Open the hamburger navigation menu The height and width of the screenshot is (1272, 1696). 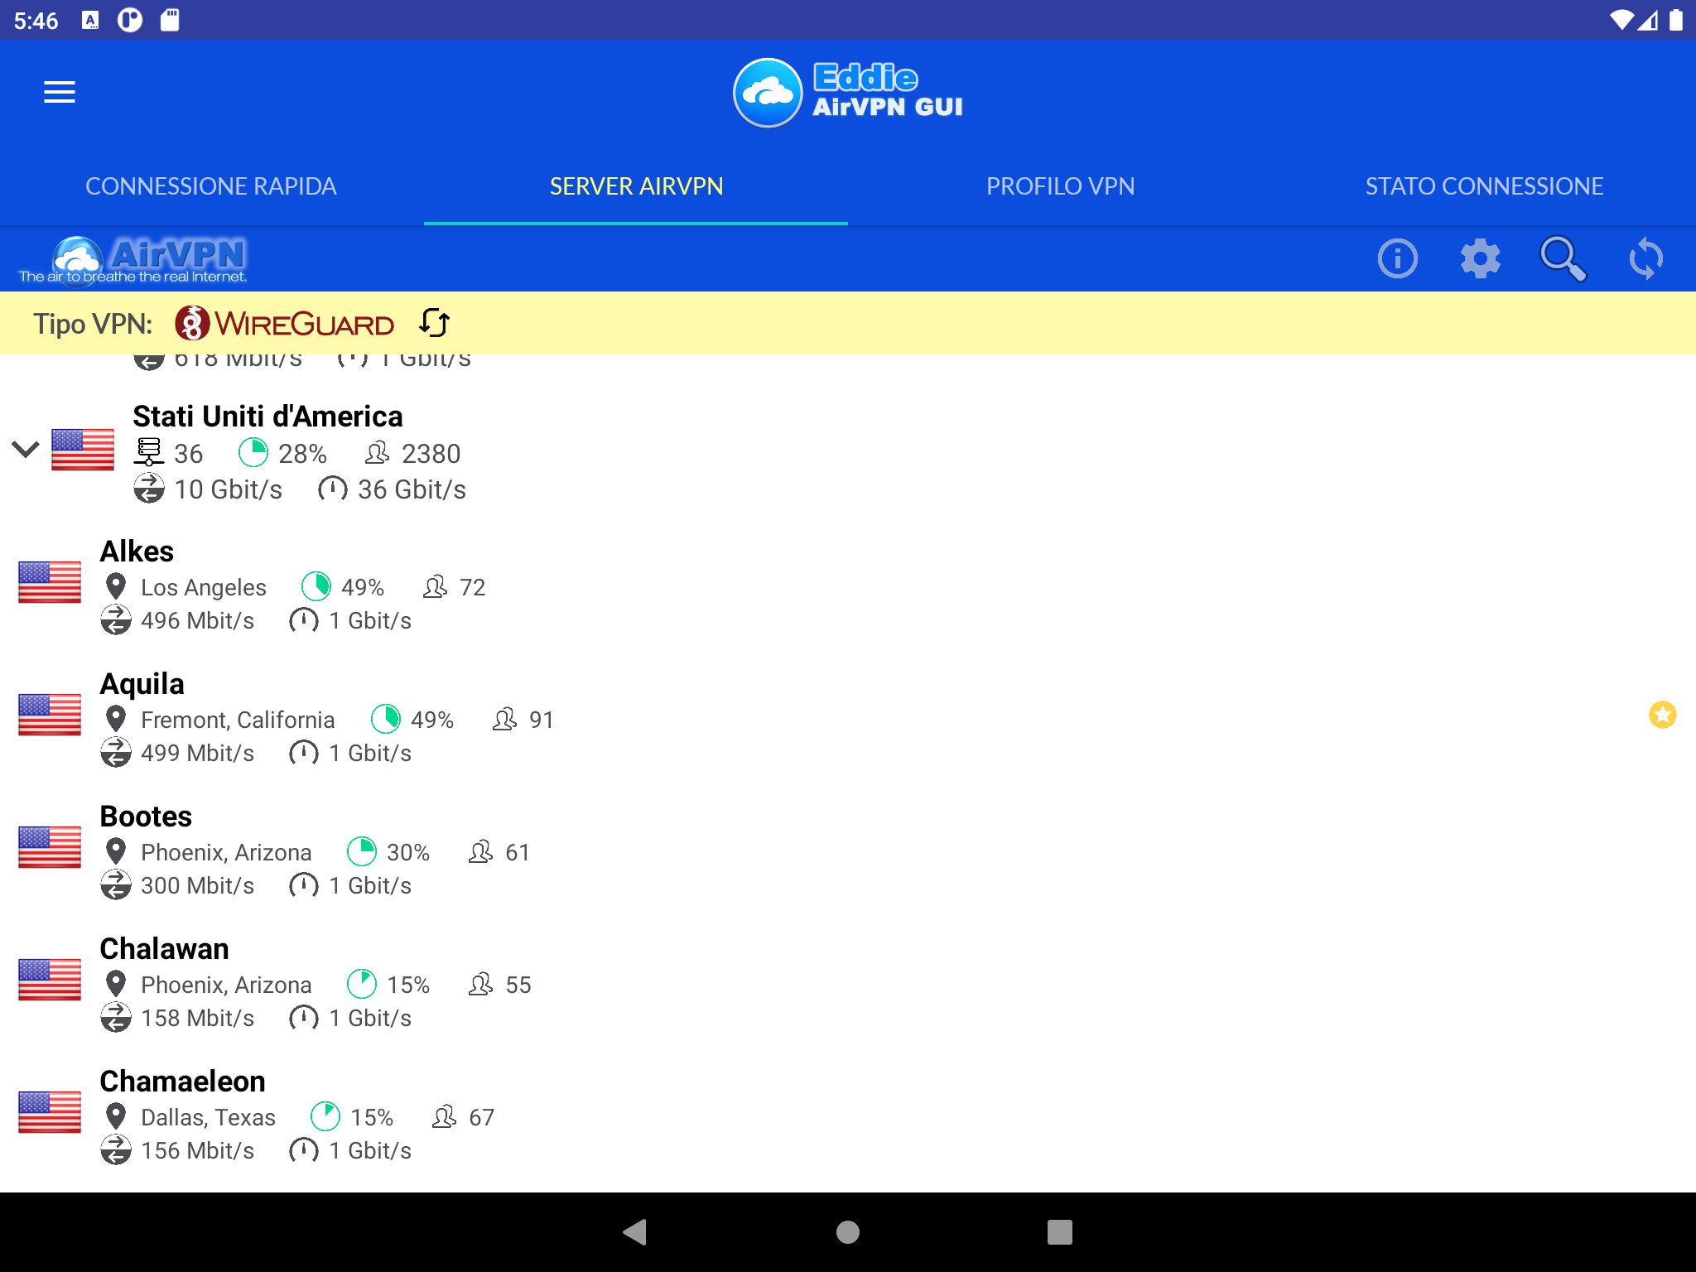[x=60, y=92]
